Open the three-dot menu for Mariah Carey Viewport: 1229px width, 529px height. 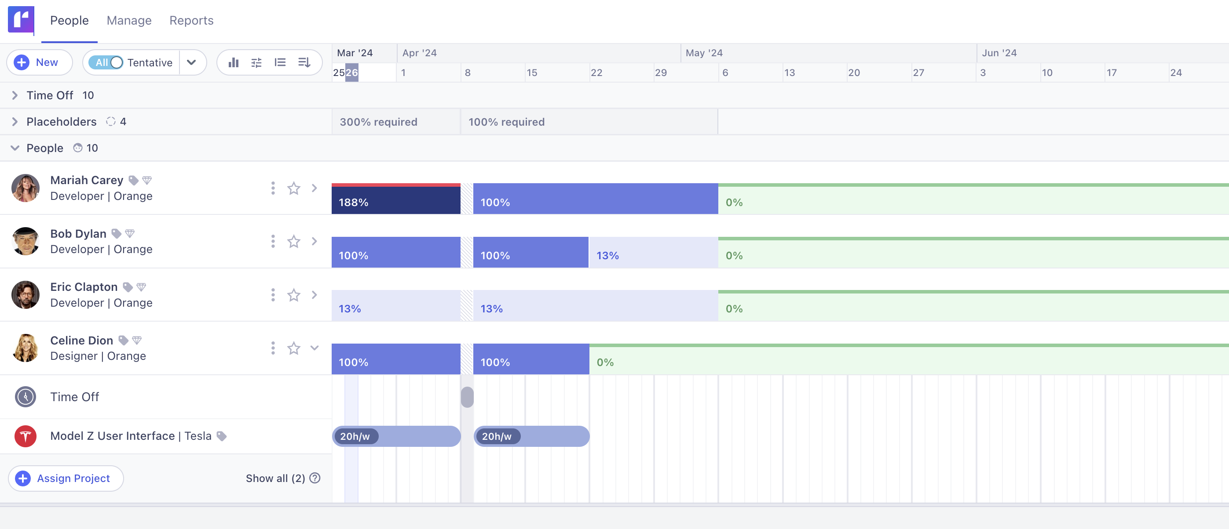click(272, 188)
